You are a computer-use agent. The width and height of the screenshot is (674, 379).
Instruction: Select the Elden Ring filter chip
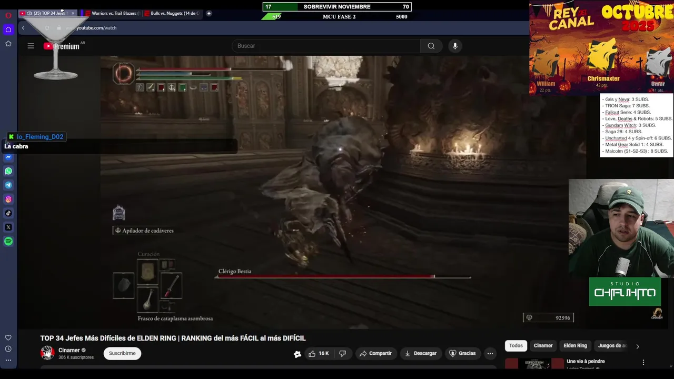pyautogui.click(x=575, y=346)
